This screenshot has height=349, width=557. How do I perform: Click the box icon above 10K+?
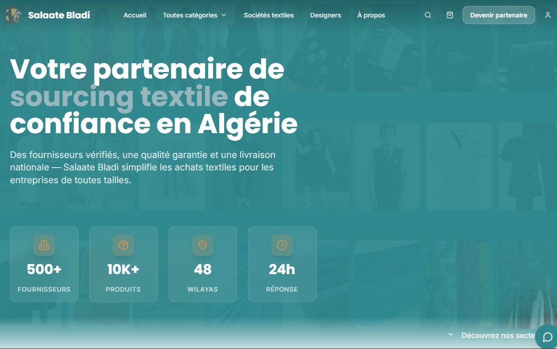tap(123, 245)
